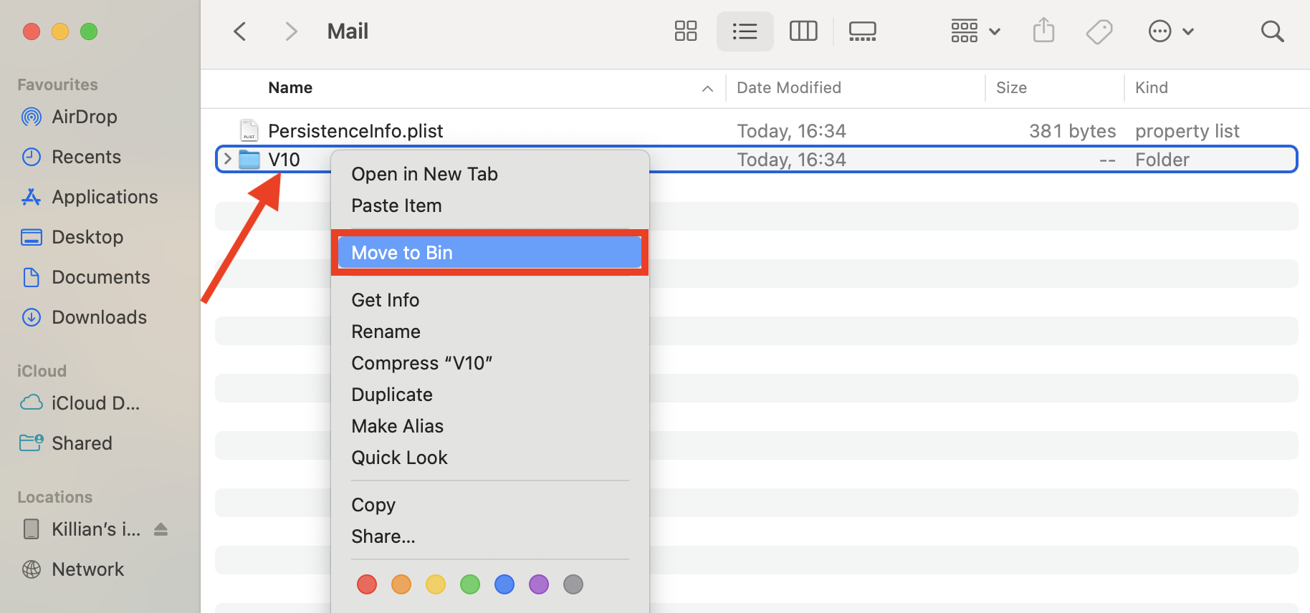Click the PersistenceInfo.plist file icon
Image resolution: width=1310 pixels, height=613 pixels.
(x=249, y=130)
